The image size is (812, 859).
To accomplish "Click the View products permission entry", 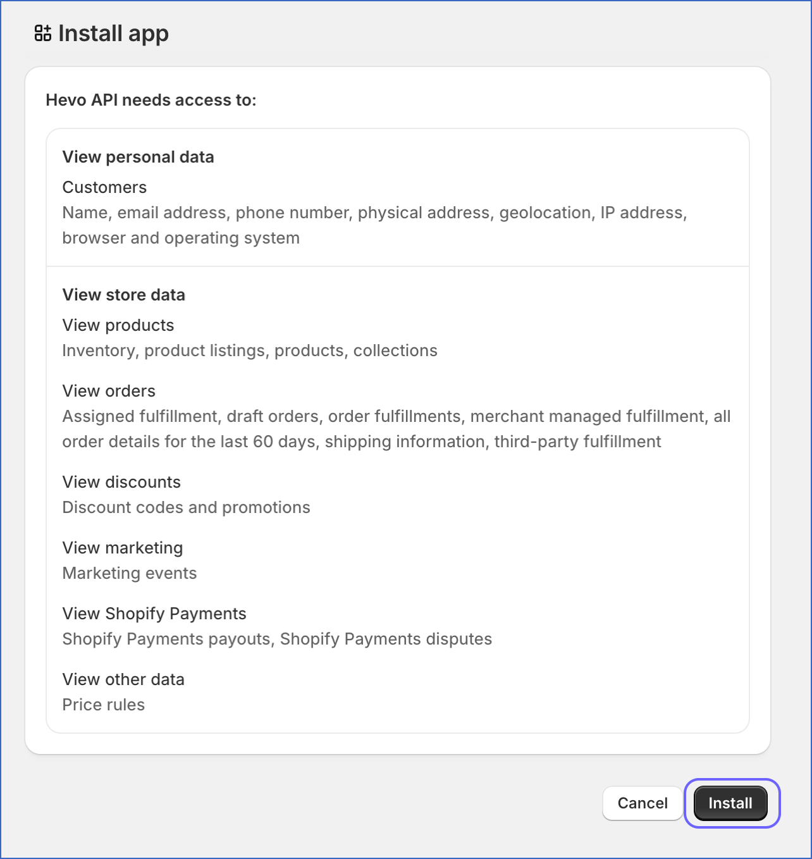I will [118, 325].
